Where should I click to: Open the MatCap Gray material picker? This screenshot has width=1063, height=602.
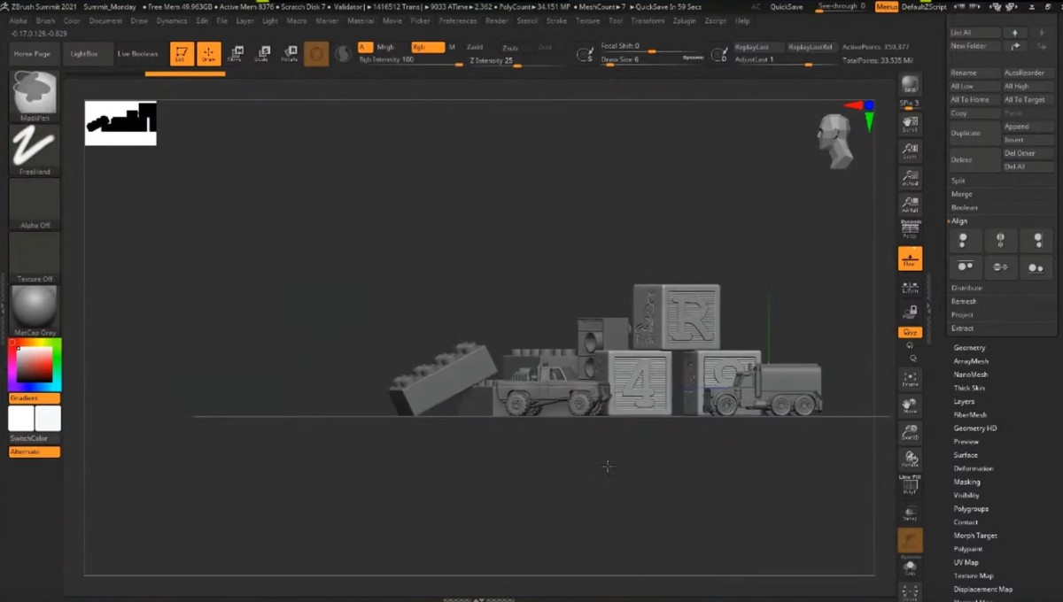coord(35,309)
